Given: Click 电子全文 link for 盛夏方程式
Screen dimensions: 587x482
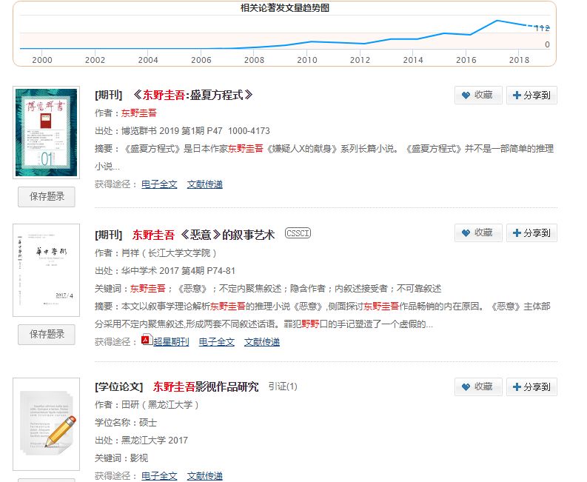Looking at the screenshot, I should (x=159, y=184).
